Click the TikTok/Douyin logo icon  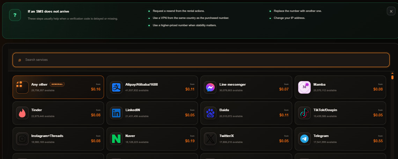tap(304, 113)
